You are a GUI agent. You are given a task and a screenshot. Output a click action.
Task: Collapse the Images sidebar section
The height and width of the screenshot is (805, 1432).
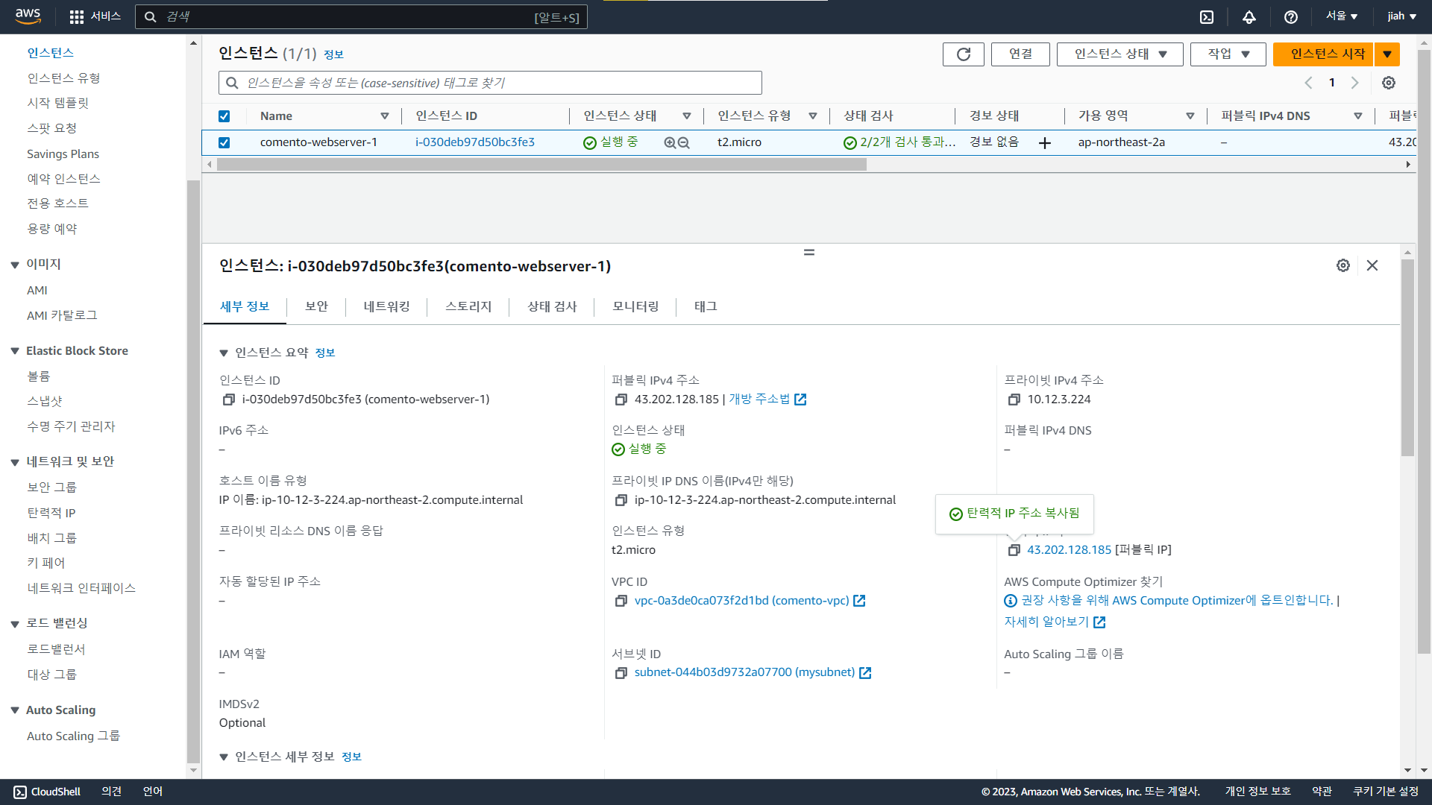(15, 265)
